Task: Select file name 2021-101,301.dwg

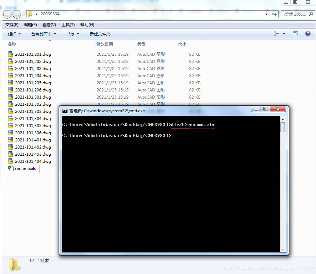Action: (x=33, y=97)
